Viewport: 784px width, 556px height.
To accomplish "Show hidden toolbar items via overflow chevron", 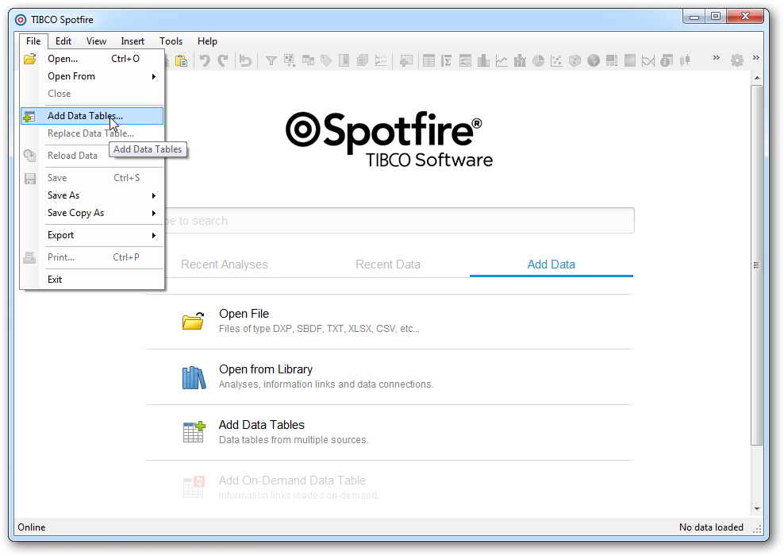I will coord(716,58).
